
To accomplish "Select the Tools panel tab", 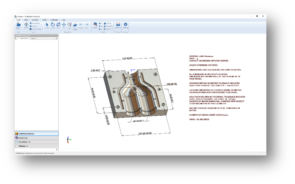I will (33, 38).
